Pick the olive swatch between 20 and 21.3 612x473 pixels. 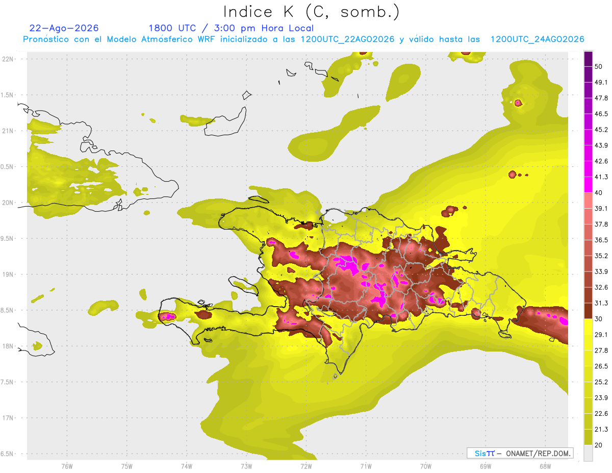(588, 437)
